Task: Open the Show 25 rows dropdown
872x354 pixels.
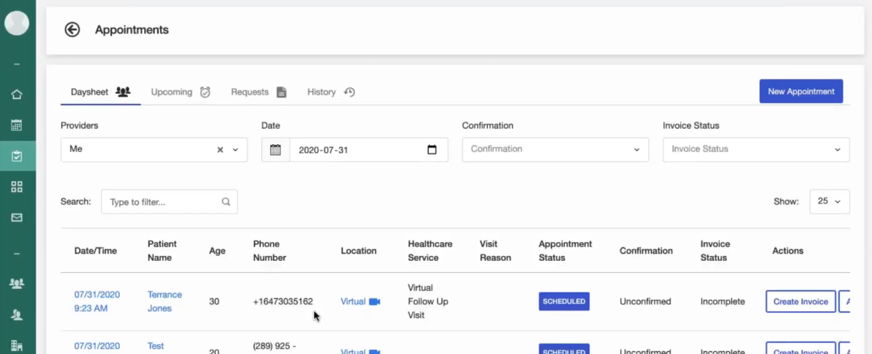Action: [829, 201]
